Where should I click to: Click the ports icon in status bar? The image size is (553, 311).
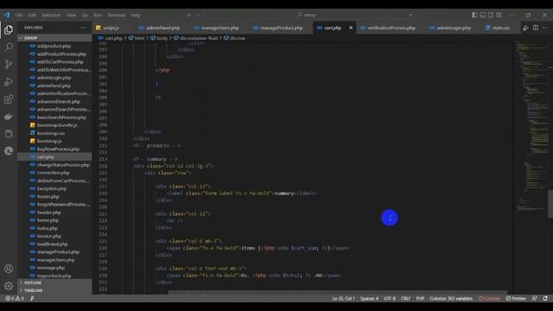click(x=32, y=298)
